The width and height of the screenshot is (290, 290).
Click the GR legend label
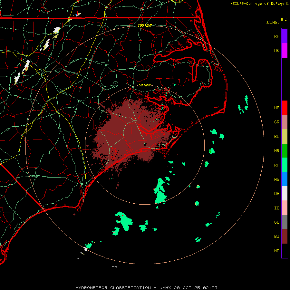point(276,122)
